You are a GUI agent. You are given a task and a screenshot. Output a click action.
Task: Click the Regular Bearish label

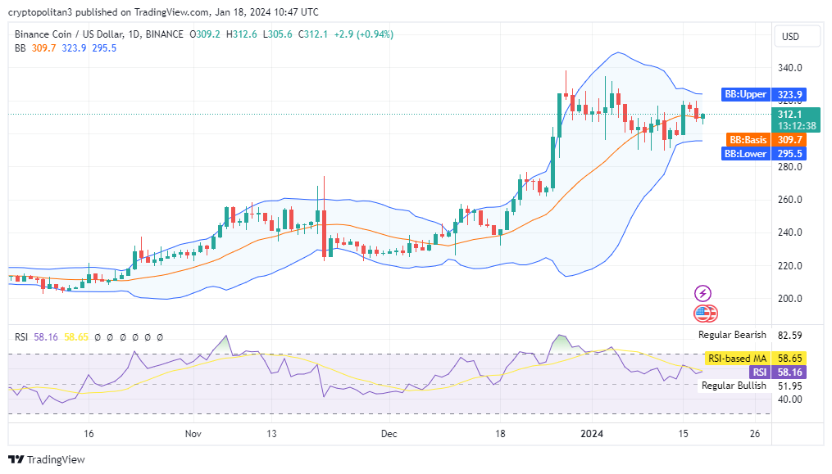(732, 335)
